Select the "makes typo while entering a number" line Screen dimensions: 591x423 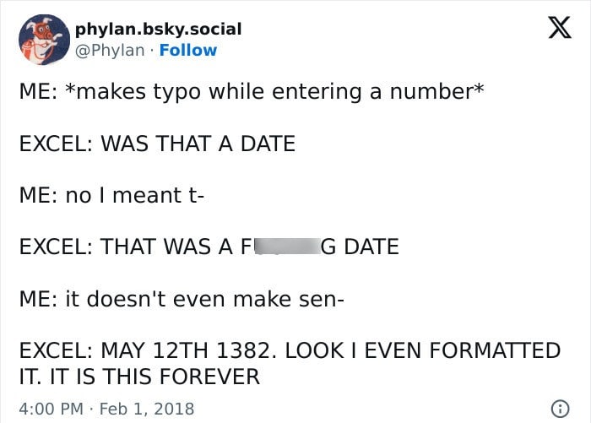click(274, 92)
